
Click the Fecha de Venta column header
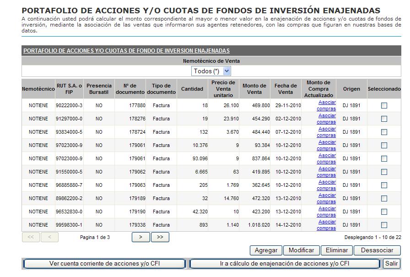285,89
